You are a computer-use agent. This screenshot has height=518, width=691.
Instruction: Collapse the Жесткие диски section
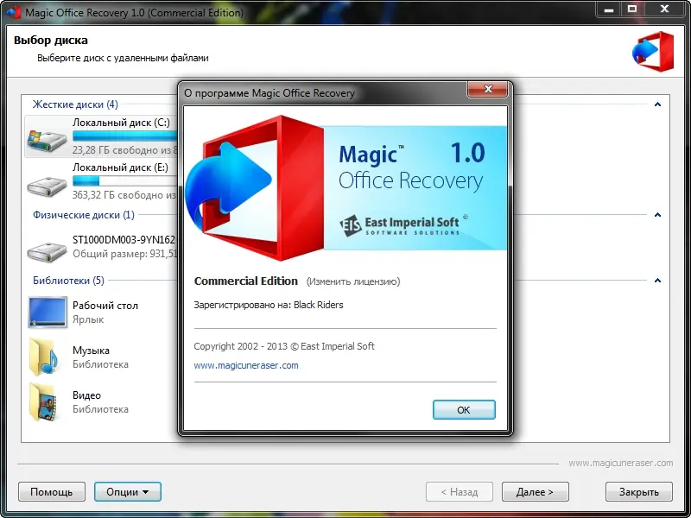coord(657,104)
